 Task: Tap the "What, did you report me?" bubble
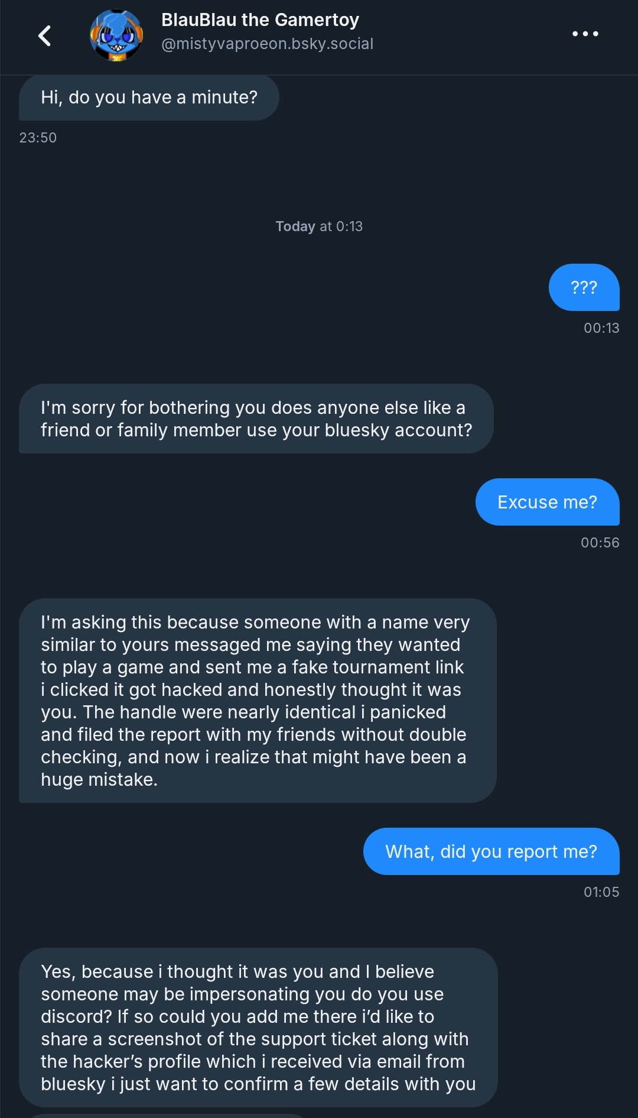491,851
